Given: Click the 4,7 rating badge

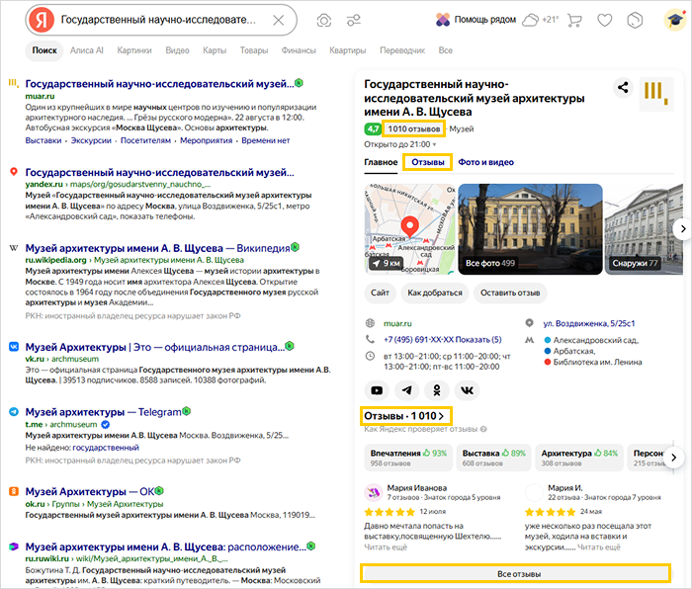Looking at the screenshot, I should tap(373, 128).
